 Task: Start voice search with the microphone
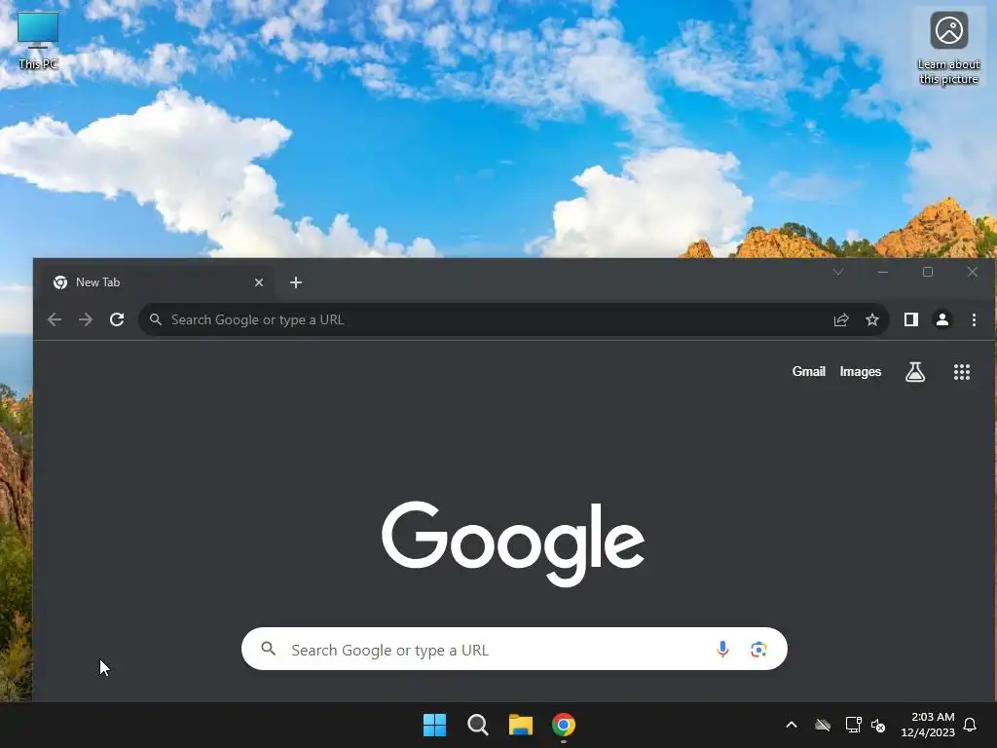[x=722, y=649]
